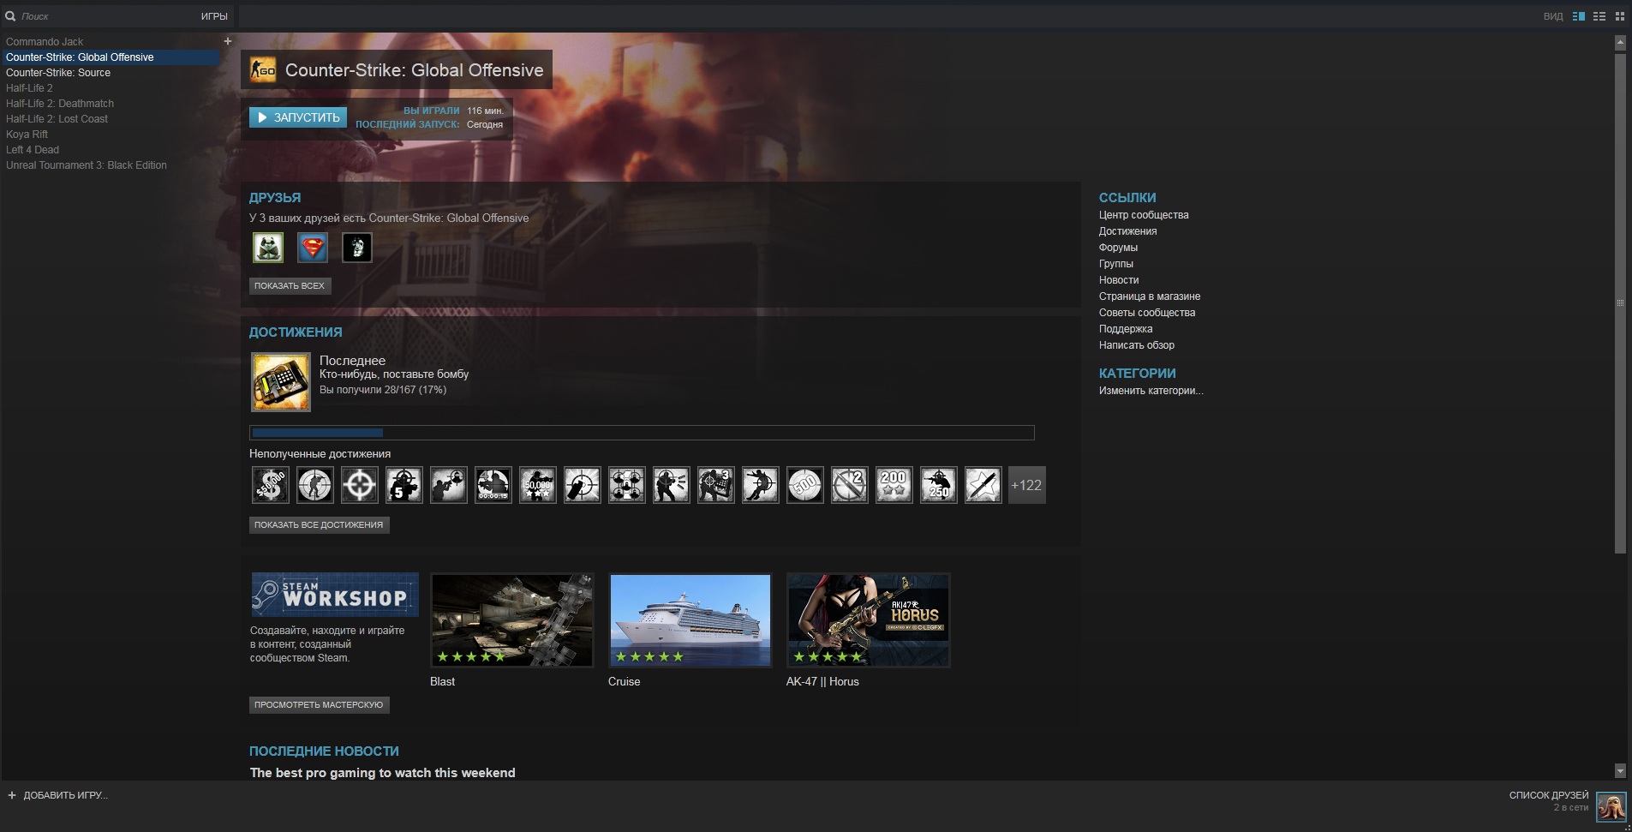The width and height of the screenshot is (1632, 832).
Task: Select Koya Rift in library
Action: pyautogui.click(x=27, y=135)
